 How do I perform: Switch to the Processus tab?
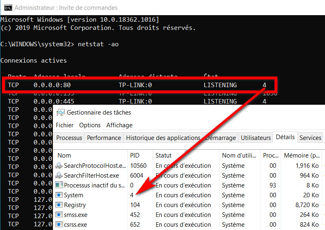pyautogui.click(x=69, y=138)
